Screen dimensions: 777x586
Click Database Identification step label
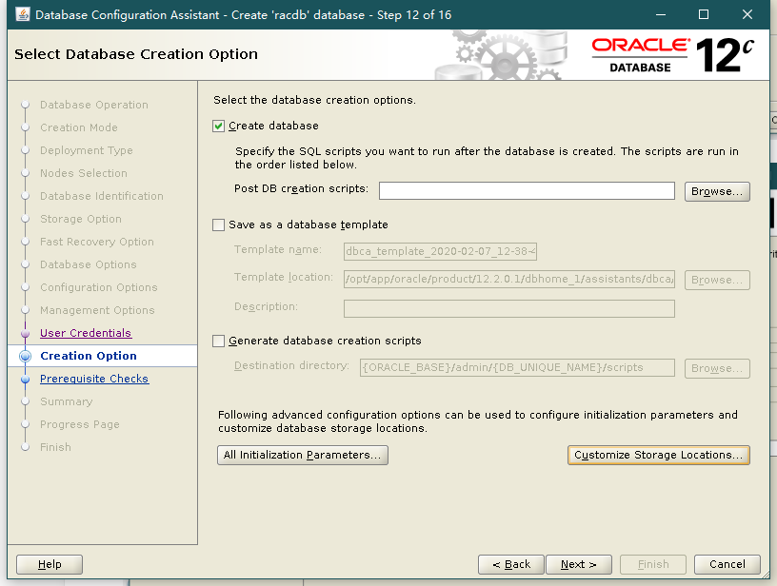click(x=102, y=196)
